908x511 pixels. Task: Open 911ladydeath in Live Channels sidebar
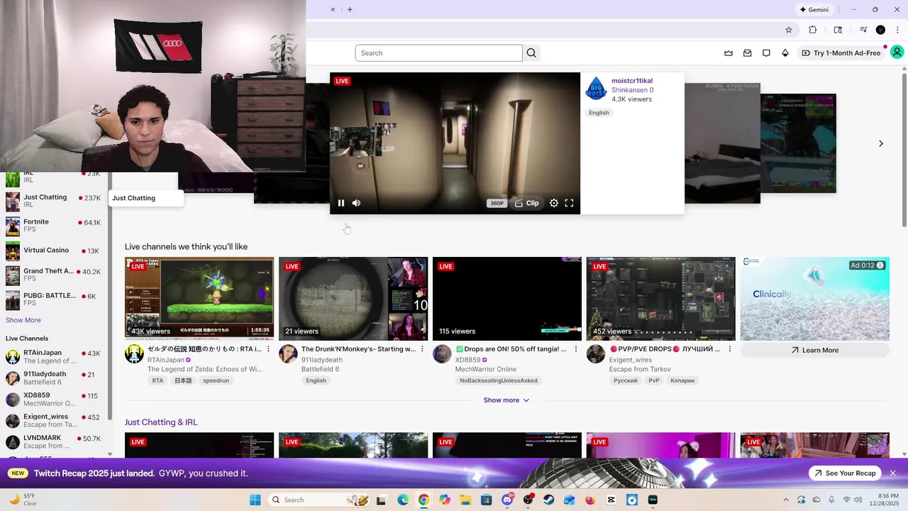pos(53,378)
